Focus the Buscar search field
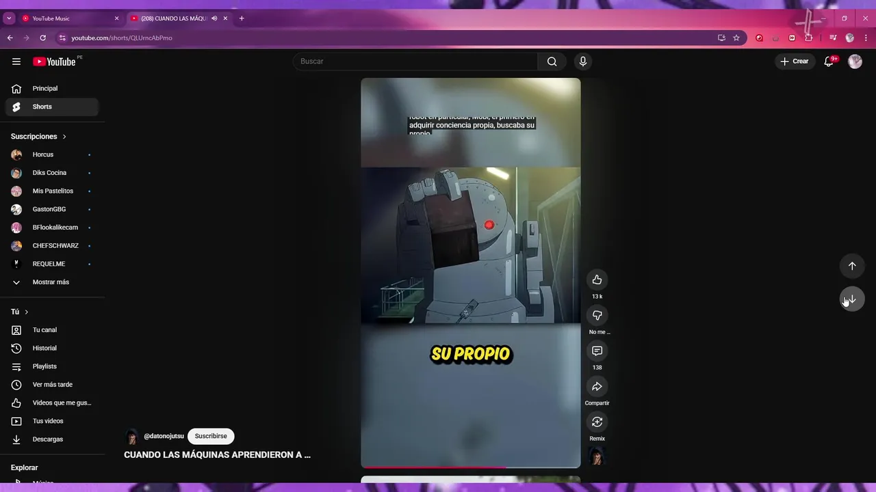Image resolution: width=876 pixels, height=492 pixels. [x=415, y=61]
